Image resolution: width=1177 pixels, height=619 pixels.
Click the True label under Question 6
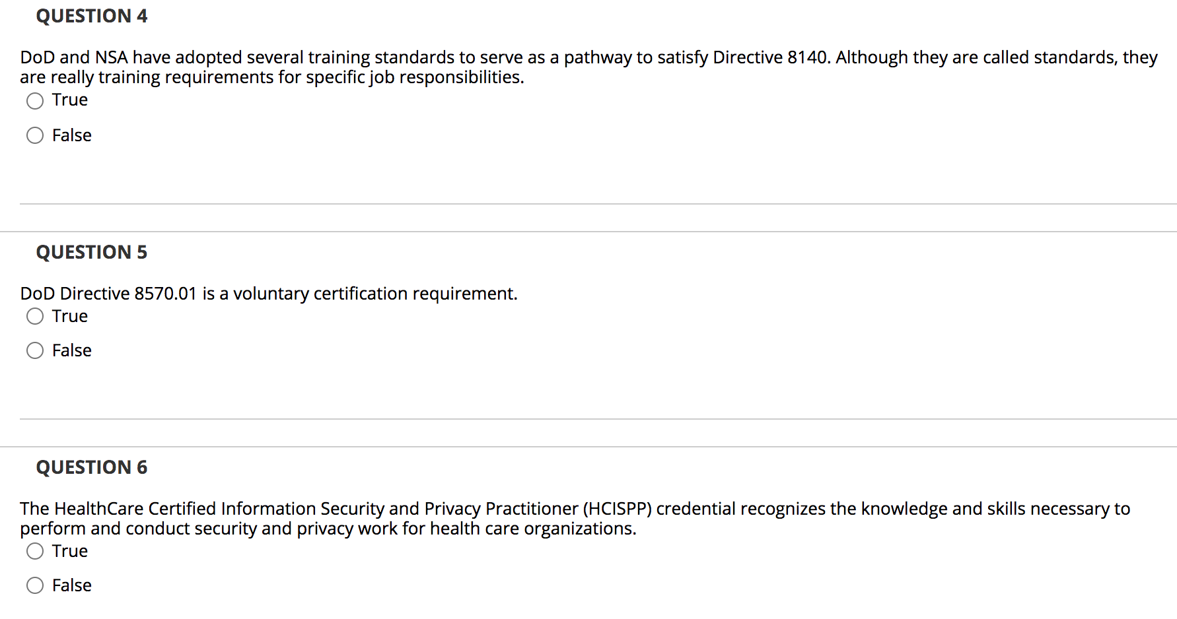(x=69, y=551)
